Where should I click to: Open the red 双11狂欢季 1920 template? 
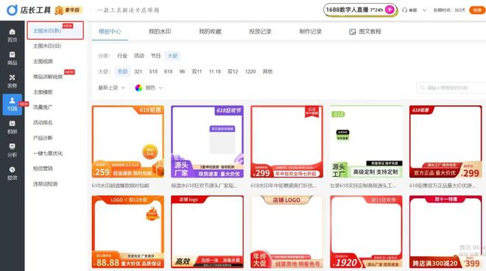click(x=366, y=232)
